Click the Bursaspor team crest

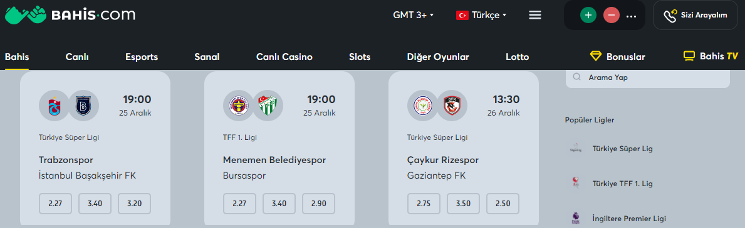268,105
